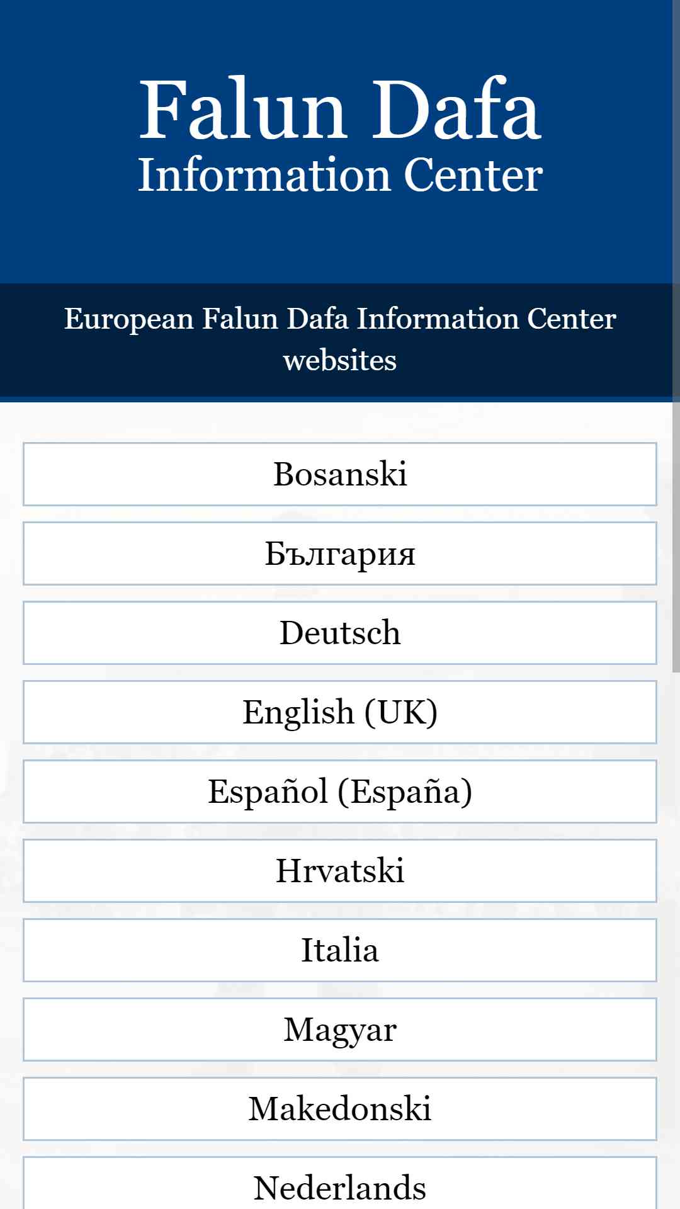Screen dimensions: 680x1209
Task: Click the 'Center' word in logo subtitle
Action: click(x=473, y=175)
